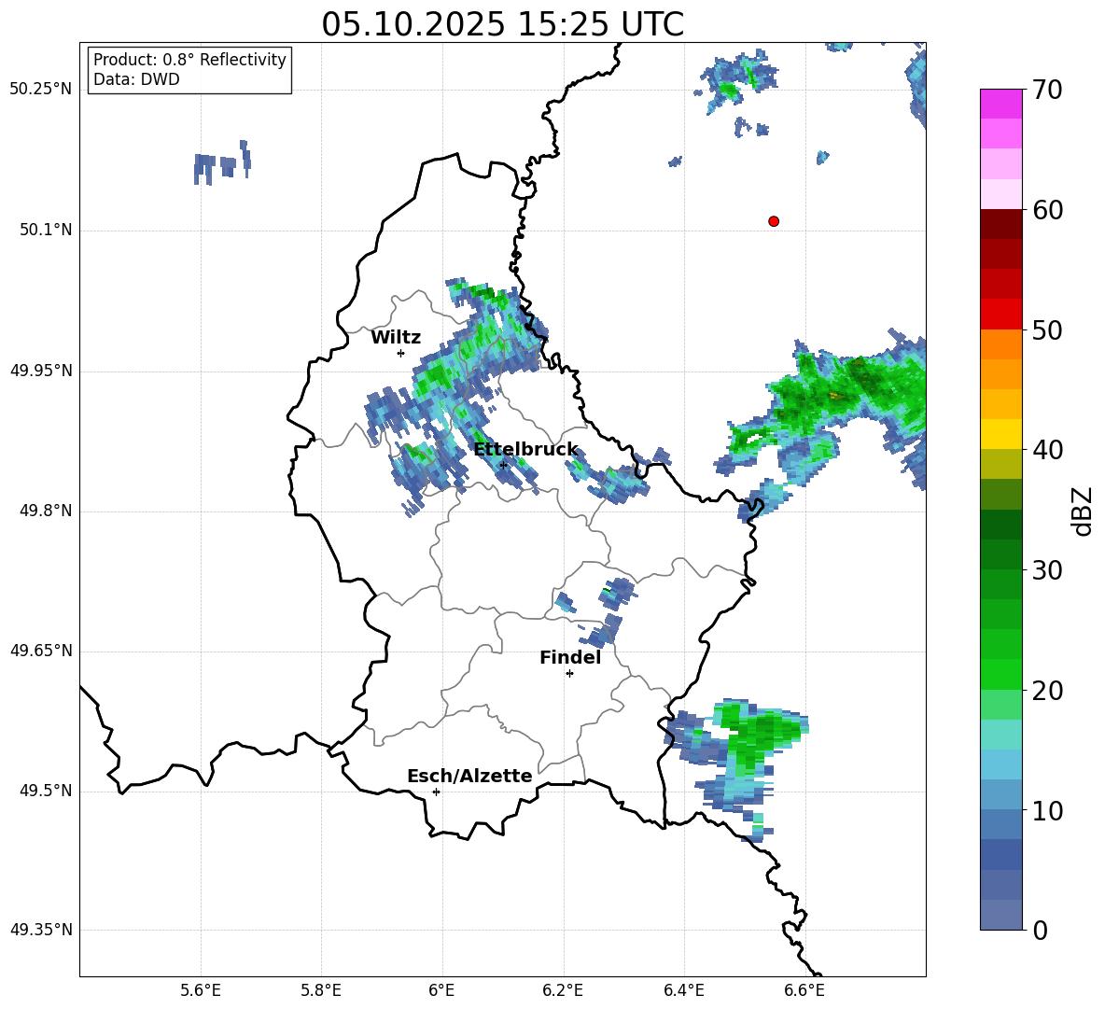The height and width of the screenshot is (1009, 1105).
Task: Click the 50.1°N latitude label
Action: click(x=47, y=231)
